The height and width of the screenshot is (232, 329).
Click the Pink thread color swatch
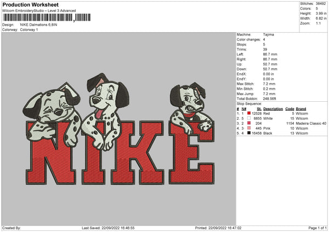click(x=249, y=128)
